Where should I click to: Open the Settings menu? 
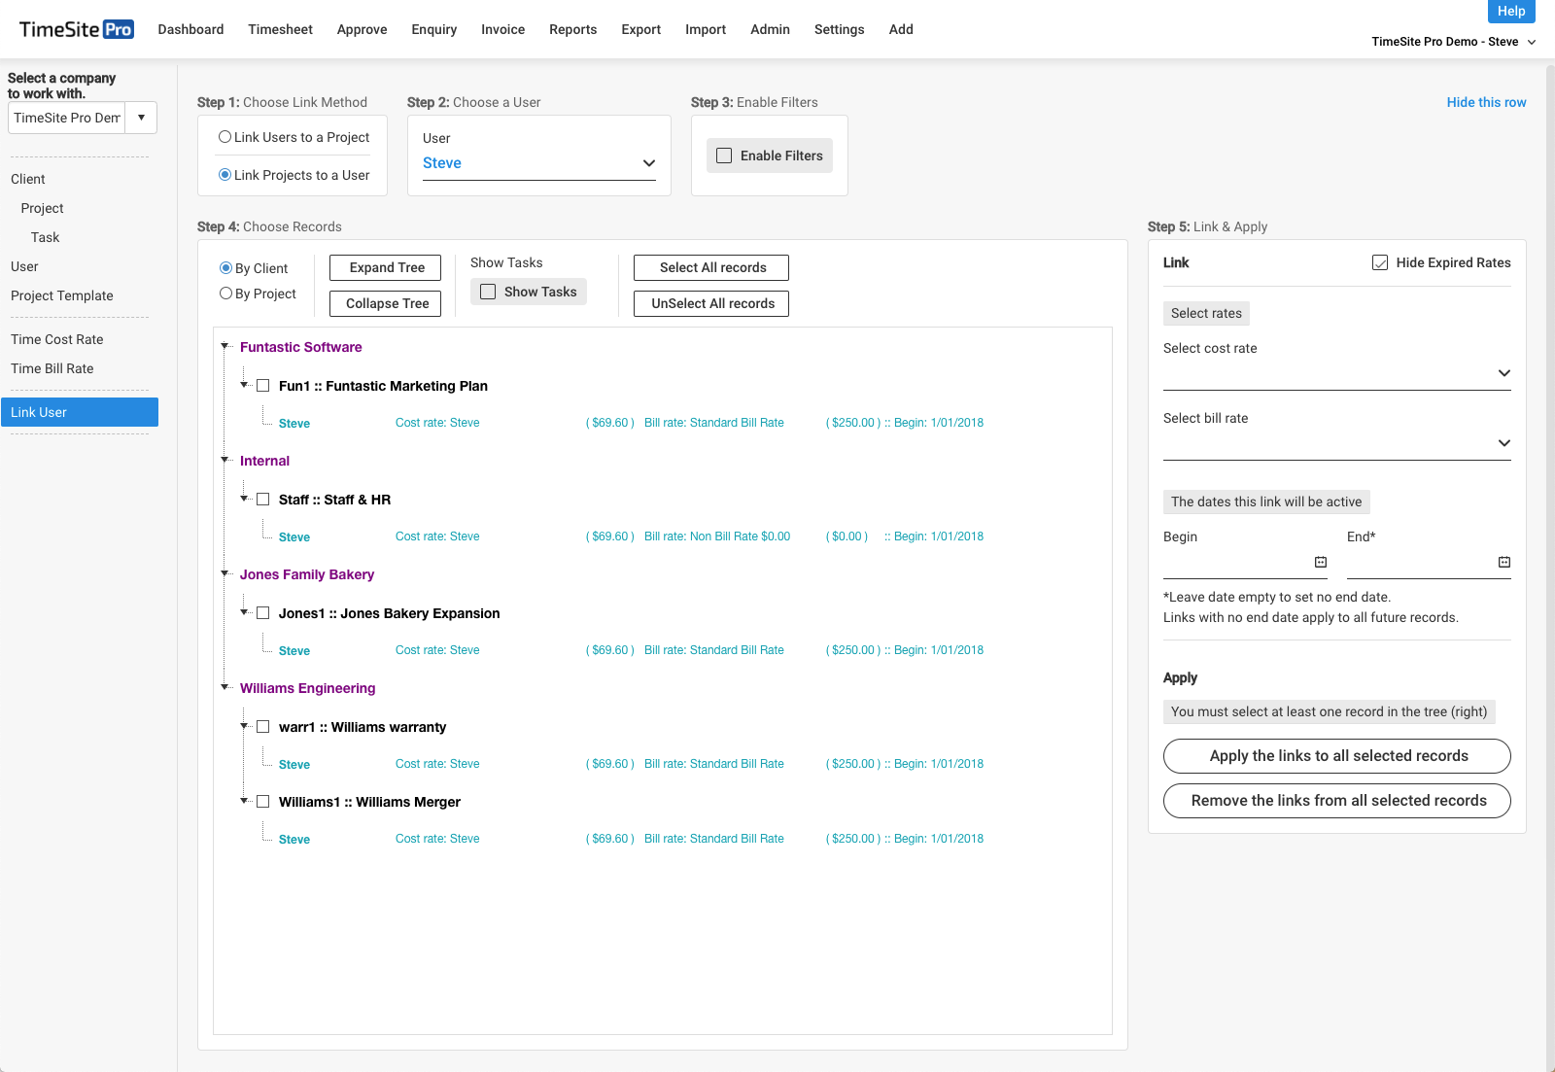(x=839, y=29)
